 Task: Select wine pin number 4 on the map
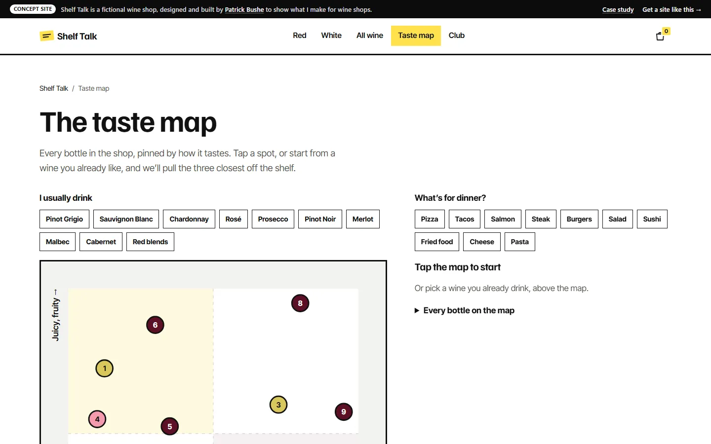pos(97,419)
